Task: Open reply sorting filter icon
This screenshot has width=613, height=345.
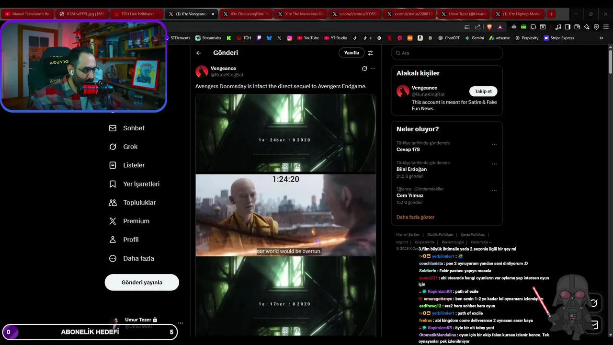Action: (x=370, y=53)
